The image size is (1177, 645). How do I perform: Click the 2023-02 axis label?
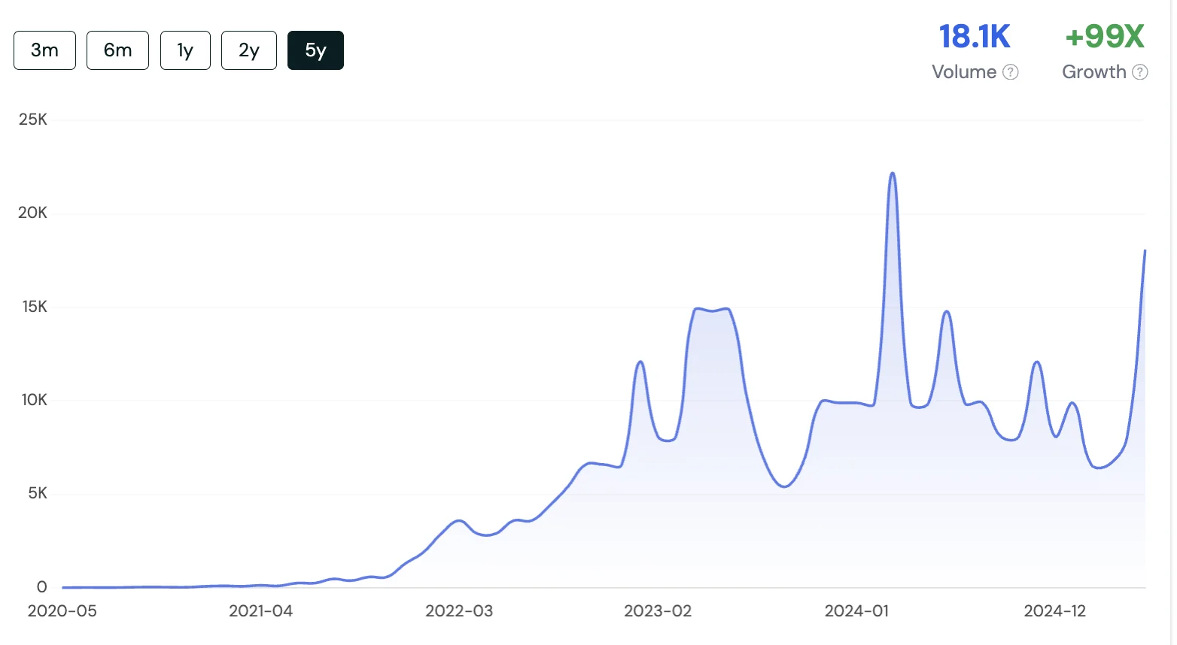pyautogui.click(x=658, y=611)
